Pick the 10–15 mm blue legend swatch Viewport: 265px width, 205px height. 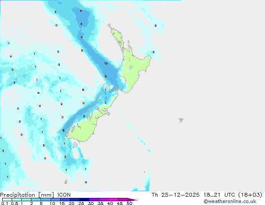55,200
